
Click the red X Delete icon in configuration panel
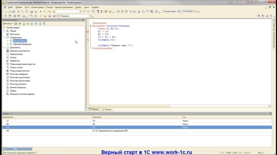tap(28, 24)
